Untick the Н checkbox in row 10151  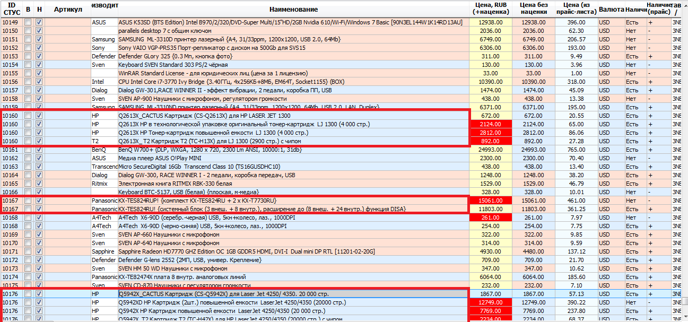[x=39, y=39]
